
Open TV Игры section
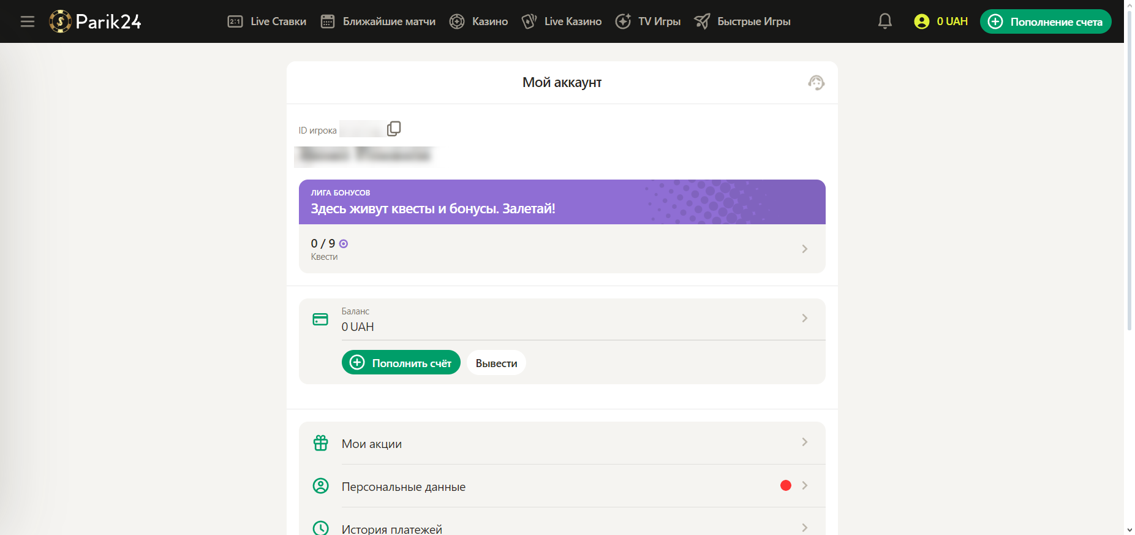click(x=648, y=21)
